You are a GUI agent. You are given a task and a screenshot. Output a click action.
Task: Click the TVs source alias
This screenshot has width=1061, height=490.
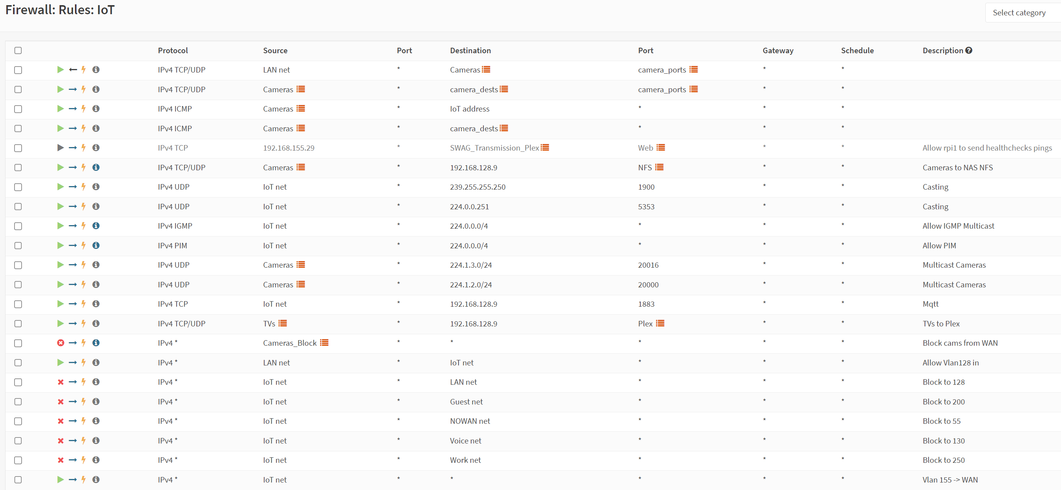point(269,324)
